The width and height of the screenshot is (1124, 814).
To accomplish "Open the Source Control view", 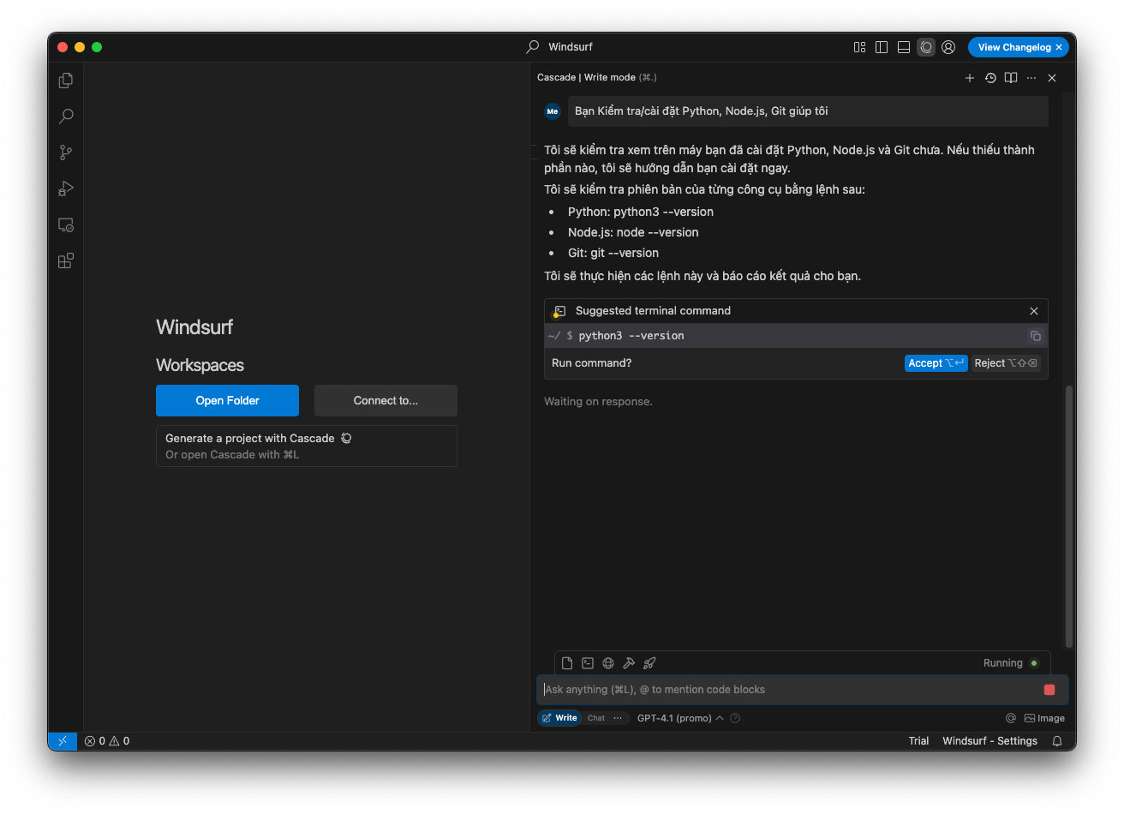I will click(66, 153).
